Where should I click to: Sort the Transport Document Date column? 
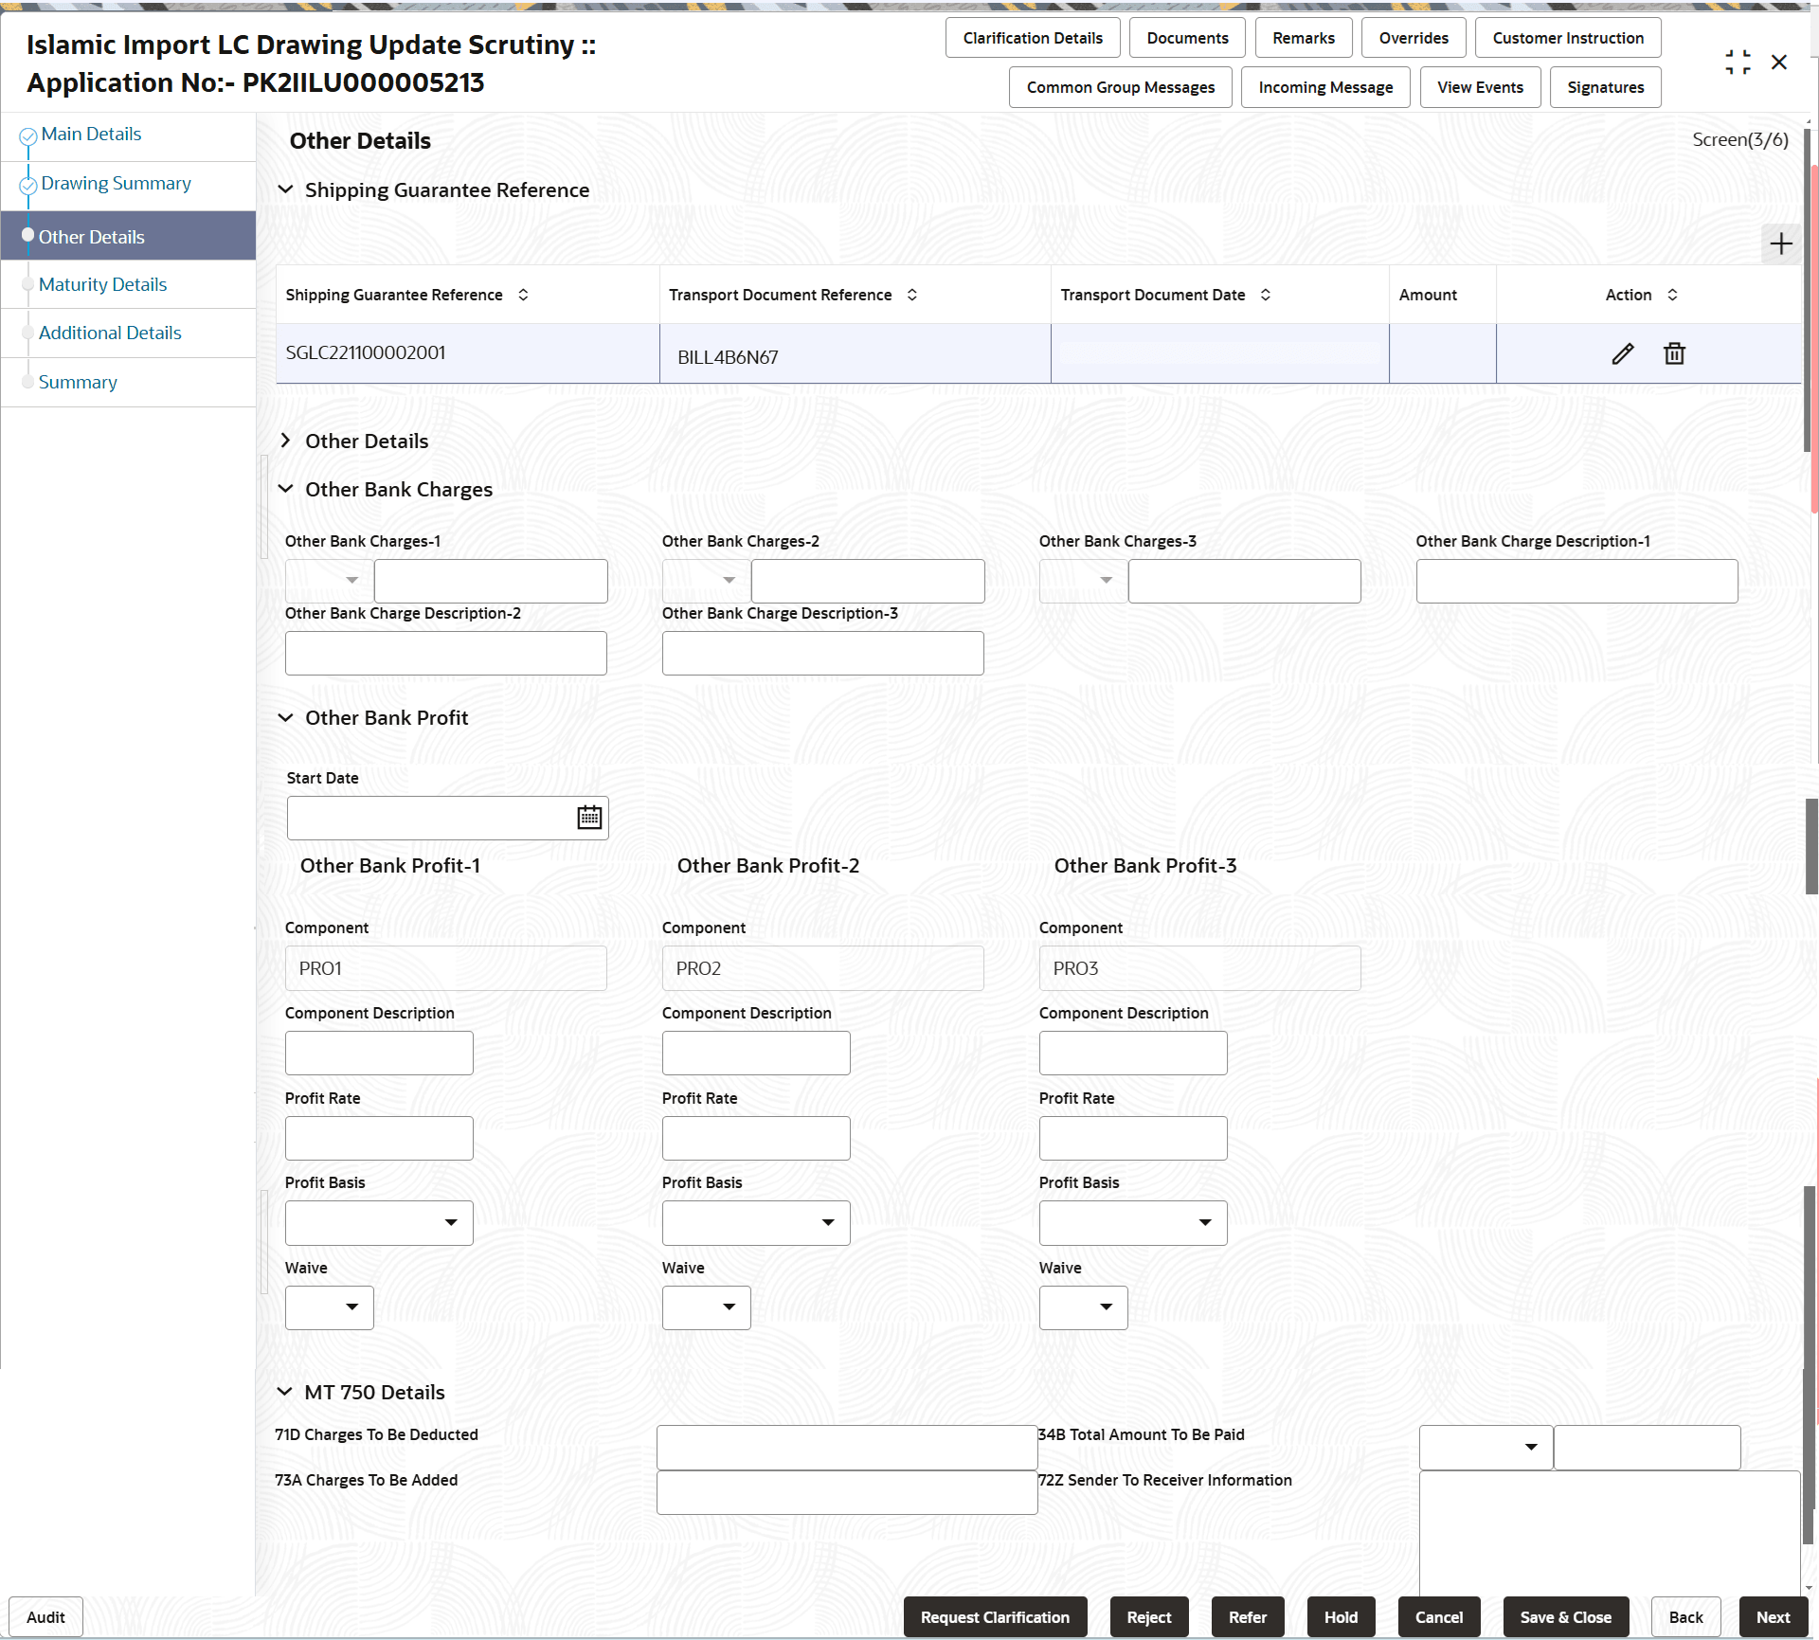coord(1266,295)
